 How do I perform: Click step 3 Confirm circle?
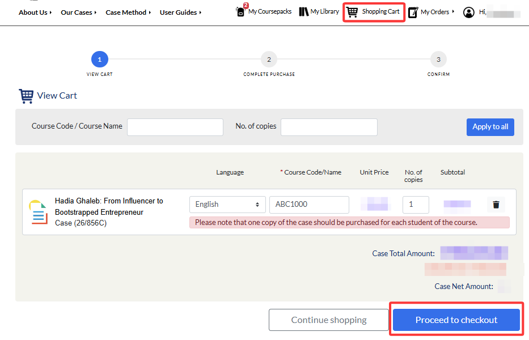tap(438, 59)
